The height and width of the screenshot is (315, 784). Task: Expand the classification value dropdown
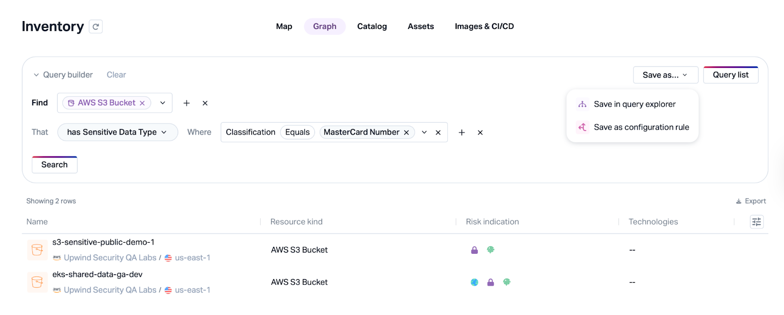pos(424,133)
